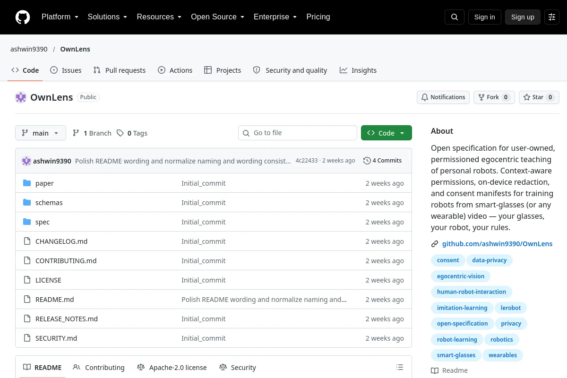567x378 pixels.
Task: Click the Go to file search field
Action: [x=298, y=133]
